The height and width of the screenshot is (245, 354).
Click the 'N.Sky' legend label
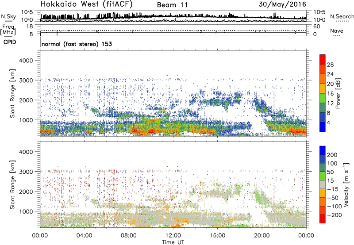point(8,16)
